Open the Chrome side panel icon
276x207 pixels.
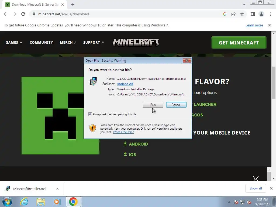point(253,14)
